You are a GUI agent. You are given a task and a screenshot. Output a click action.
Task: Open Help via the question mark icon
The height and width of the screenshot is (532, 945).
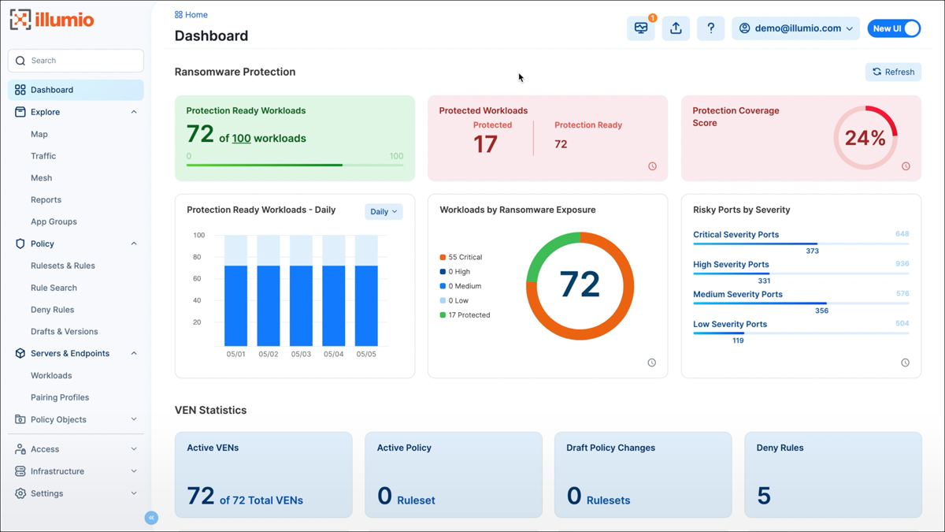pos(710,28)
